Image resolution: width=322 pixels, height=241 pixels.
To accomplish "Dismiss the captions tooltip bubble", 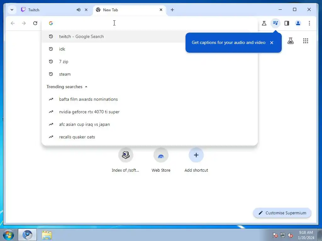I will click(272, 43).
